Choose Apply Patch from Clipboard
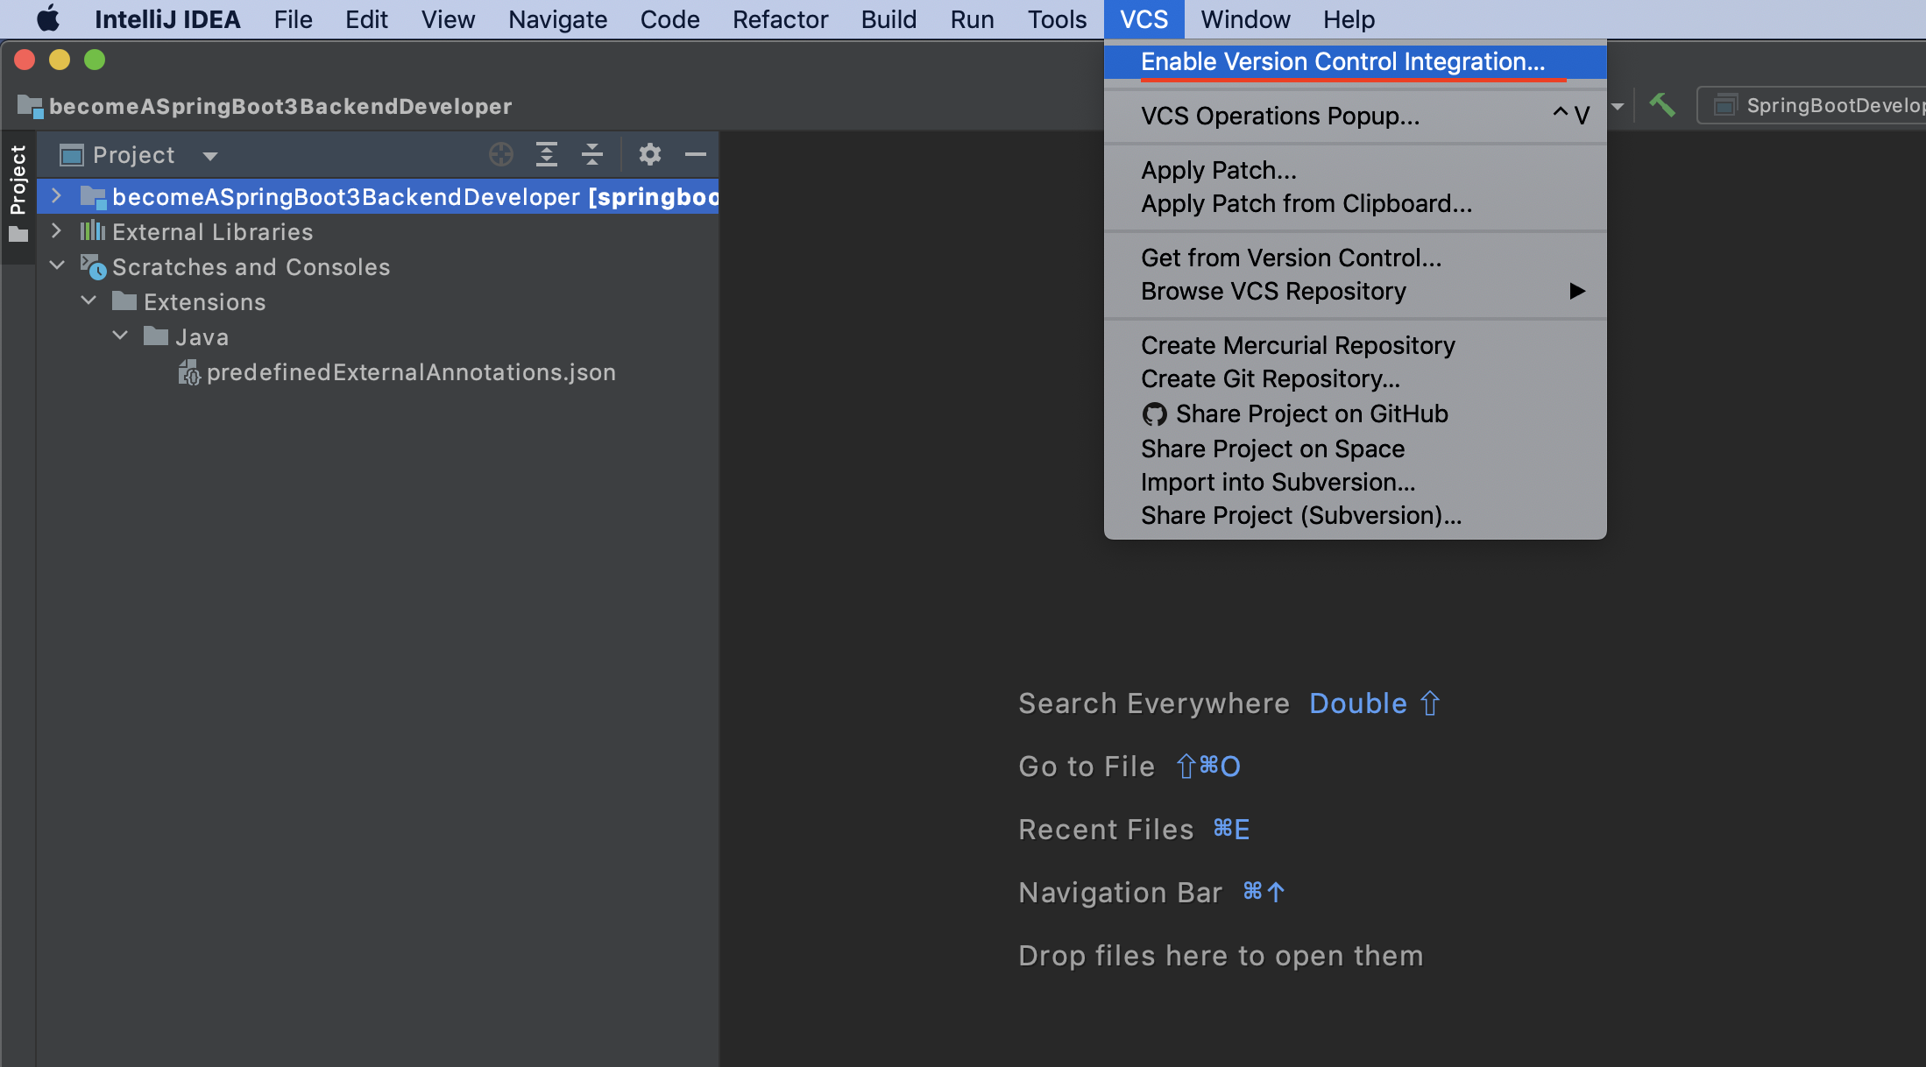Viewport: 1926px width, 1067px height. click(x=1355, y=203)
